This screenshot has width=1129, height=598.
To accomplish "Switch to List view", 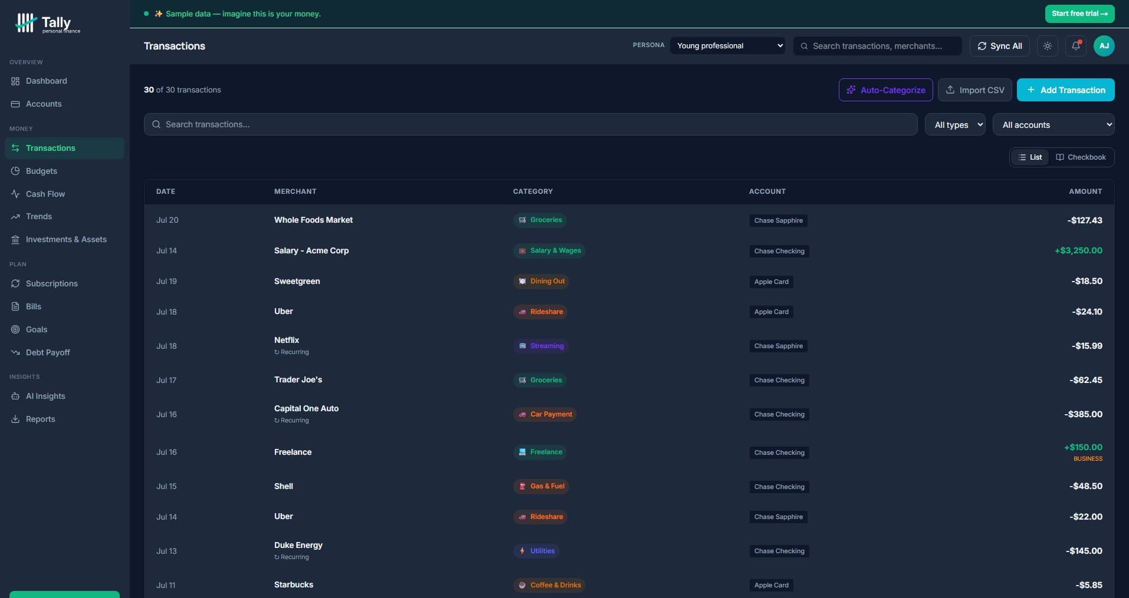I will click(x=1030, y=157).
